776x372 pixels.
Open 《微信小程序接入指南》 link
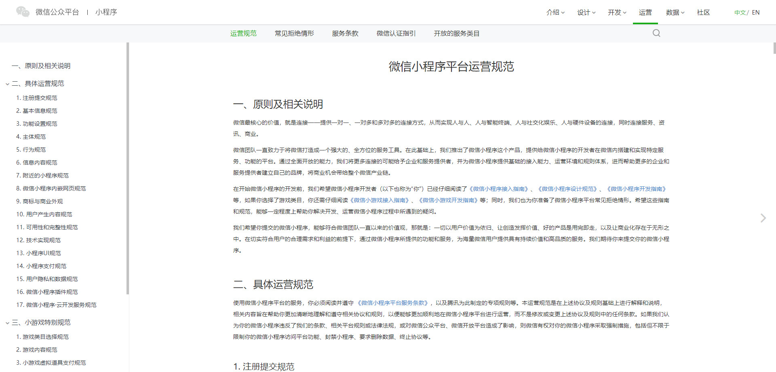tap(499, 189)
